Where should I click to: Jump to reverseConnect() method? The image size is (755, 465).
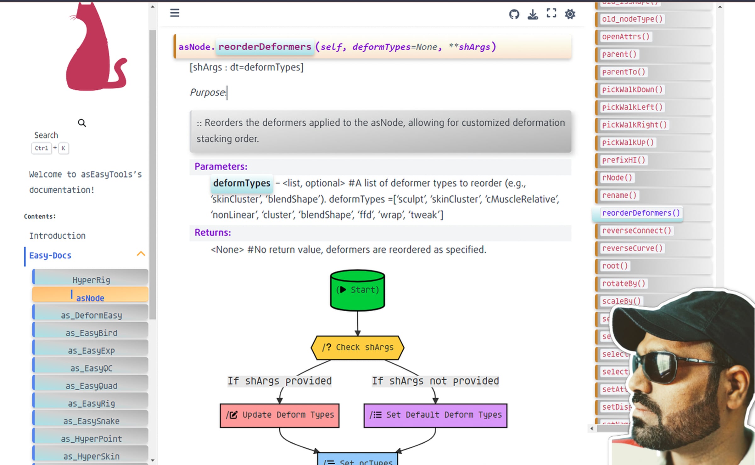[x=637, y=230]
